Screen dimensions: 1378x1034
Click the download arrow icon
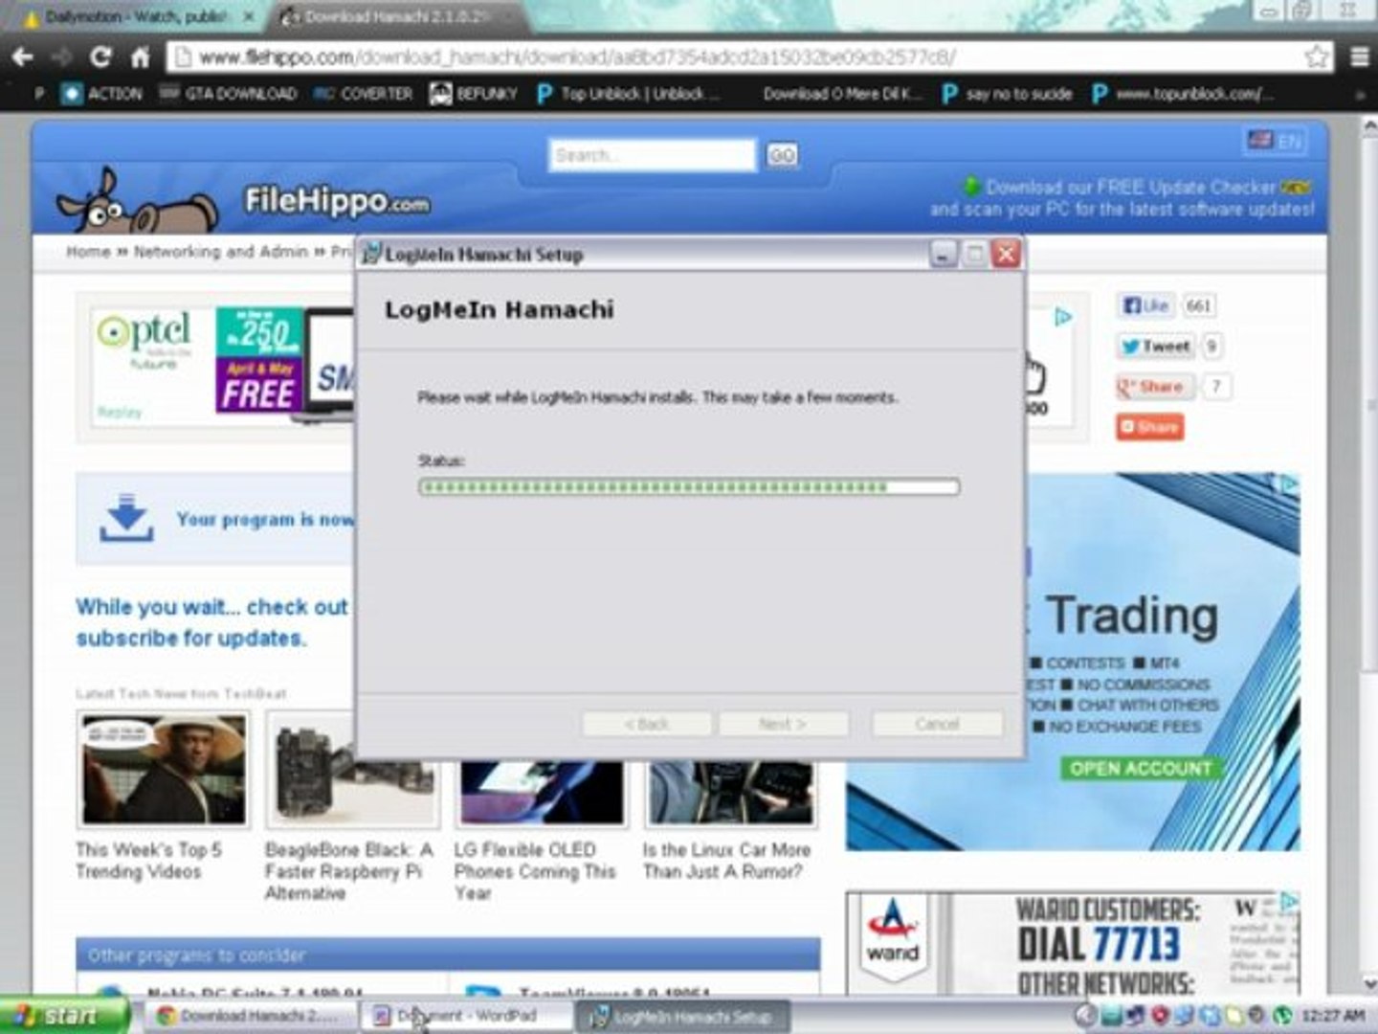[x=126, y=518]
